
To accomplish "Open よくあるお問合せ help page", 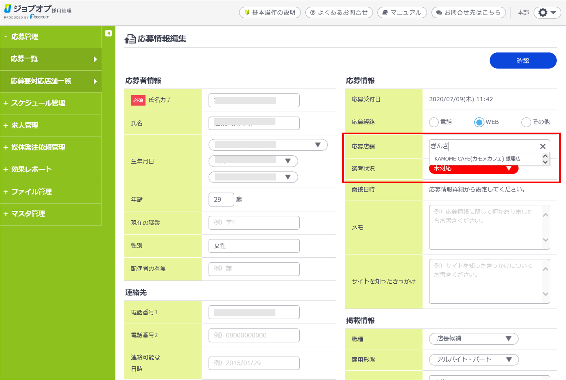I will click(x=339, y=13).
